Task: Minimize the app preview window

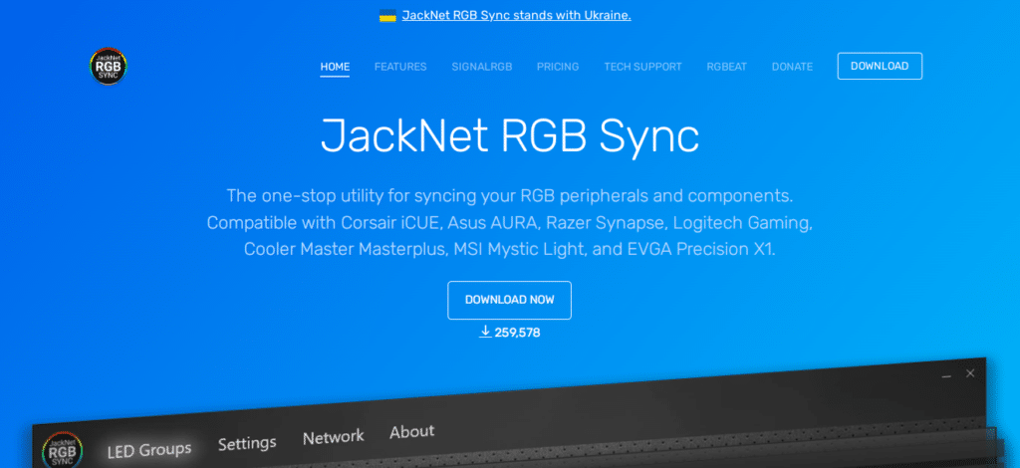Action: pos(946,375)
